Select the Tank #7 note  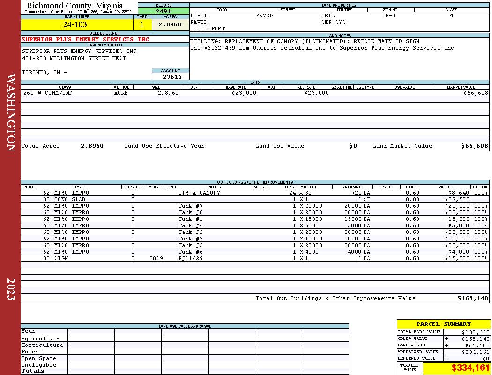tap(190, 206)
